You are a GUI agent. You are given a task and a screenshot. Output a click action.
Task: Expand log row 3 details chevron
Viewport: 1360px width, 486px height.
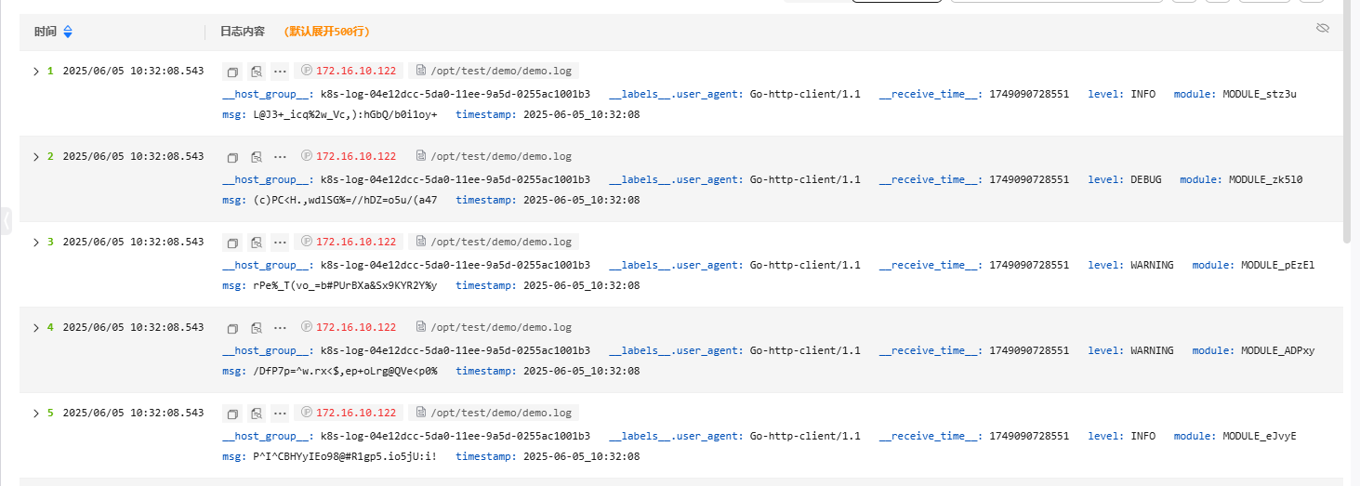(35, 242)
